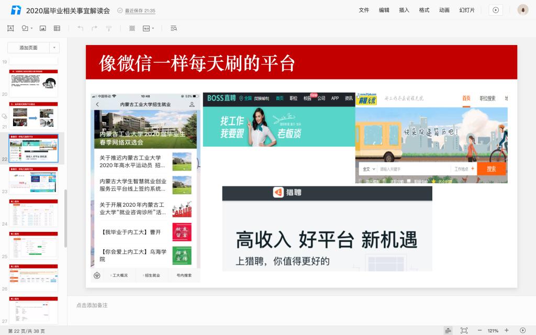The width and height of the screenshot is (536, 335).
Task: Expand the arrow beside 添加页面
Action: 54,48
